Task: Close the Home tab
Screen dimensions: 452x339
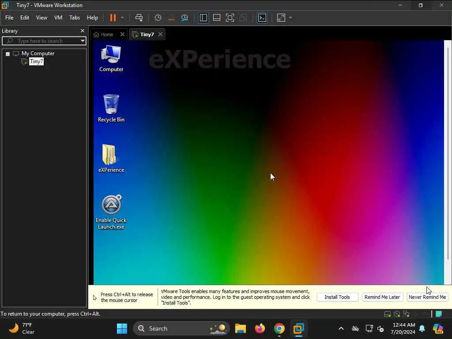Action: (x=122, y=34)
